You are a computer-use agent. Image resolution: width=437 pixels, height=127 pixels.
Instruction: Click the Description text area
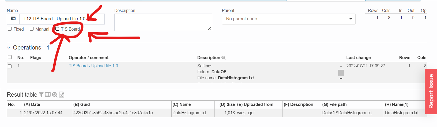163,22
